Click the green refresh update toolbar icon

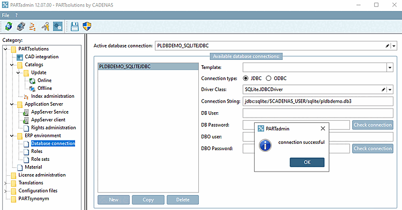click(x=9, y=26)
